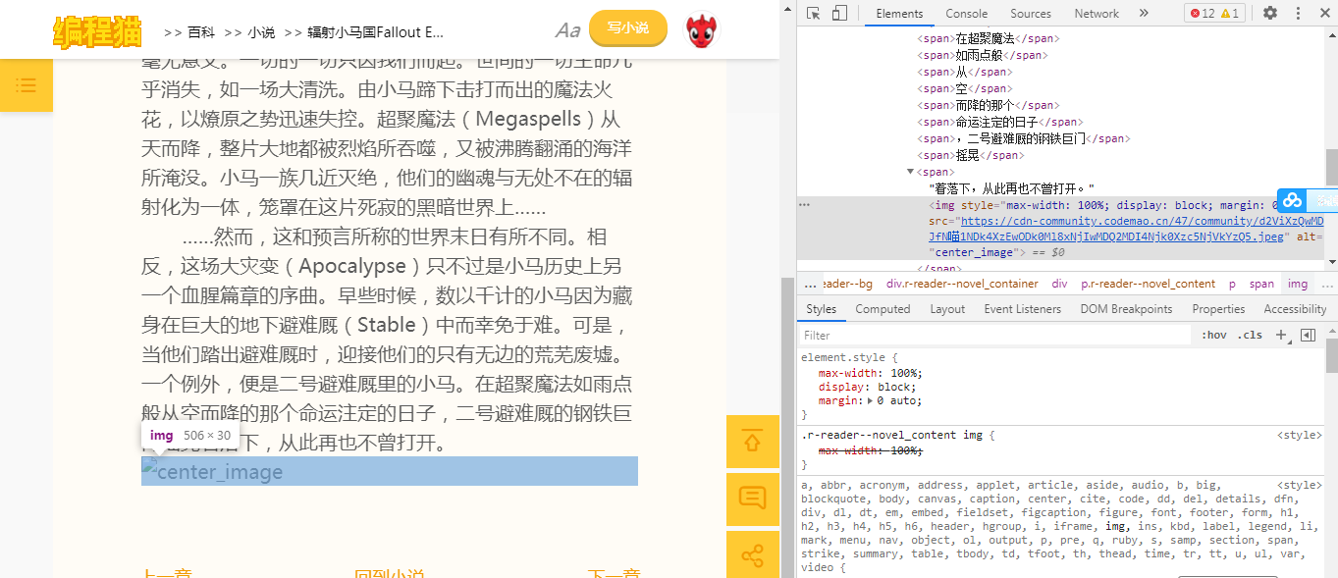This screenshot has height=578, width=1338.
Task: Click the yellow share button
Action: (752, 555)
